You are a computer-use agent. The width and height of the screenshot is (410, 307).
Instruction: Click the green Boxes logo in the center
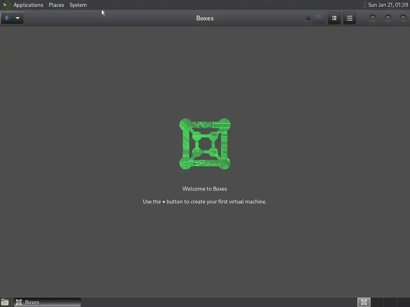point(205,144)
